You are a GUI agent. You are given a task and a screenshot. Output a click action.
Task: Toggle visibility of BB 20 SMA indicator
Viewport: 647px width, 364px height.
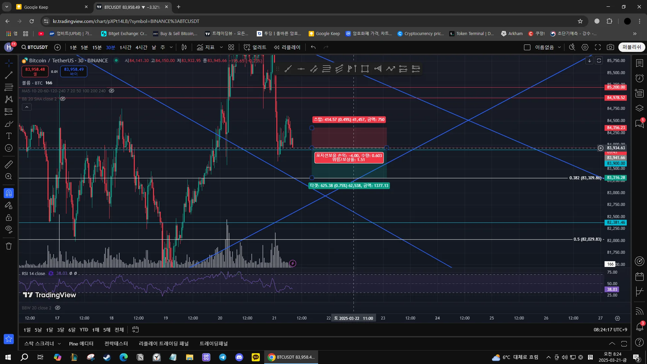[63, 99]
